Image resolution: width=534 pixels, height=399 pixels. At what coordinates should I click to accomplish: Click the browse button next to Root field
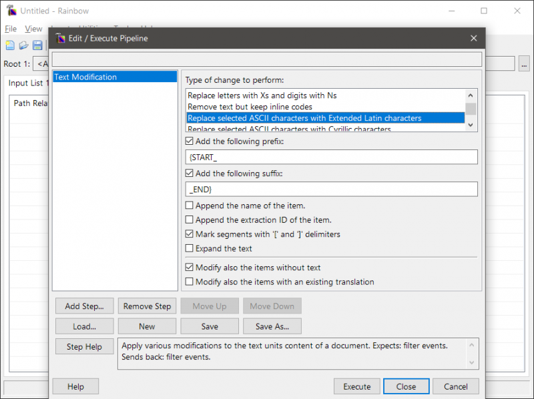(x=524, y=64)
